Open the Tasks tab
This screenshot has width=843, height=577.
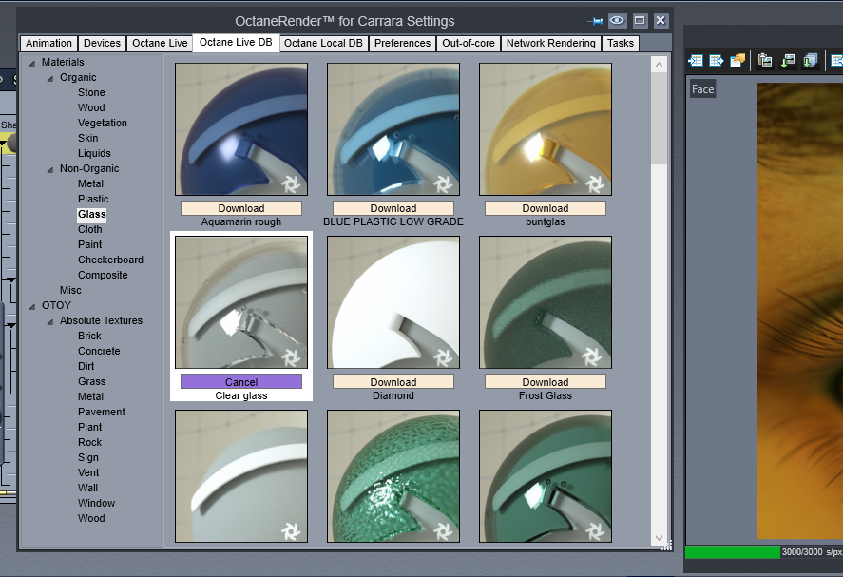[x=621, y=43]
